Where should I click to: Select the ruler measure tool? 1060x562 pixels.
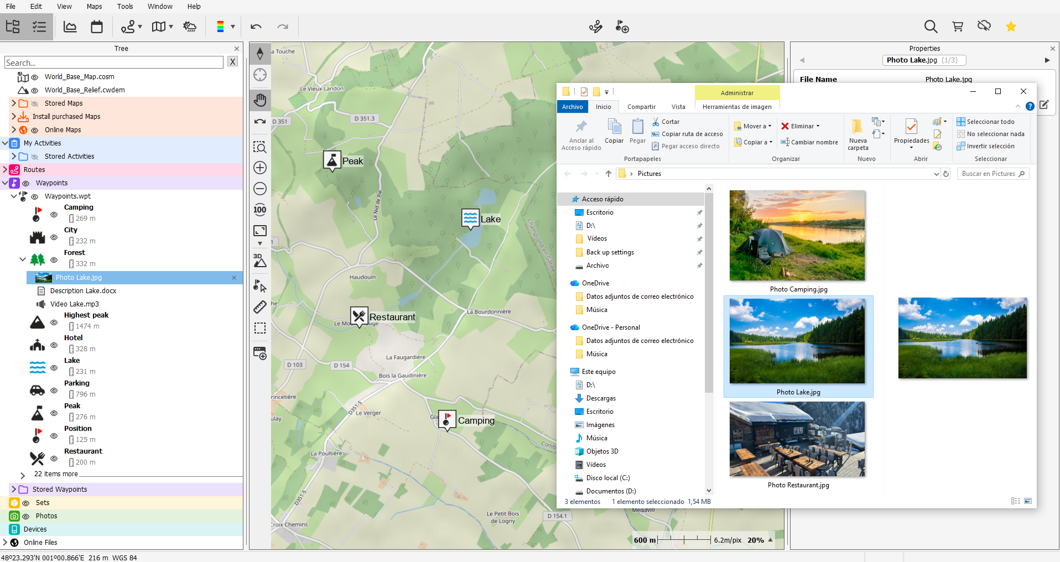[x=260, y=307]
